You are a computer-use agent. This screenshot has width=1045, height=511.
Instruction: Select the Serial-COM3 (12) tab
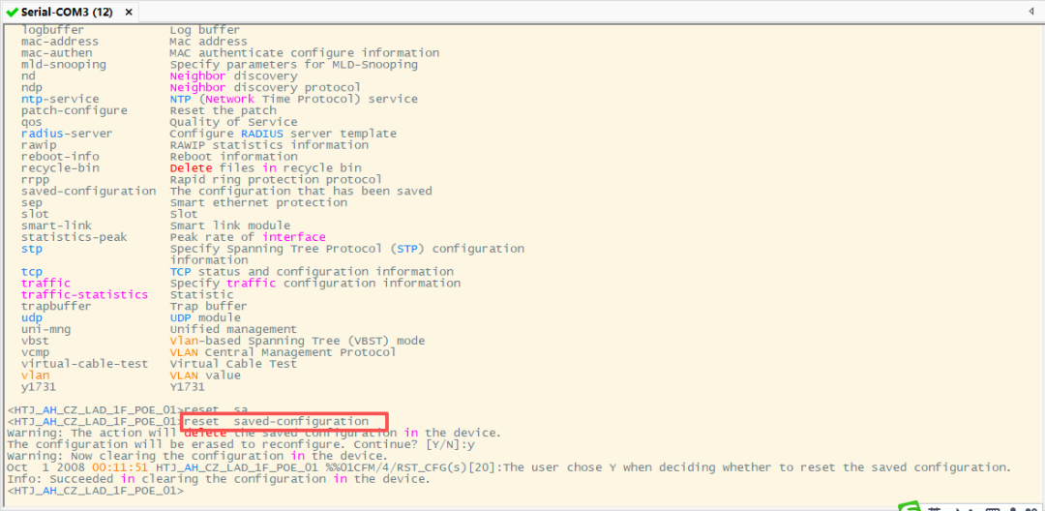click(66, 12)
